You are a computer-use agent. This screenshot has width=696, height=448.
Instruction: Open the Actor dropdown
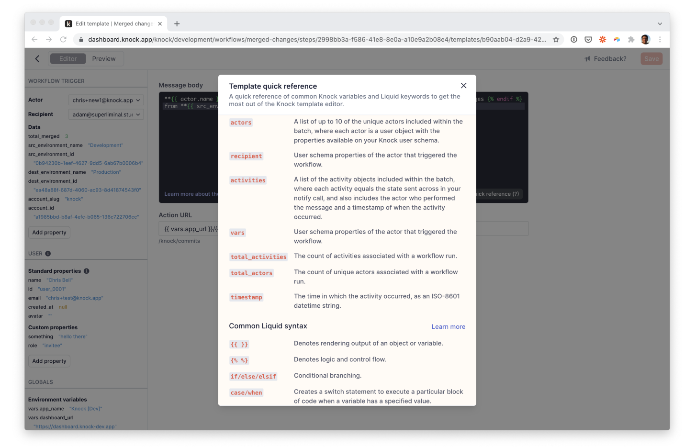pos(106,100)
